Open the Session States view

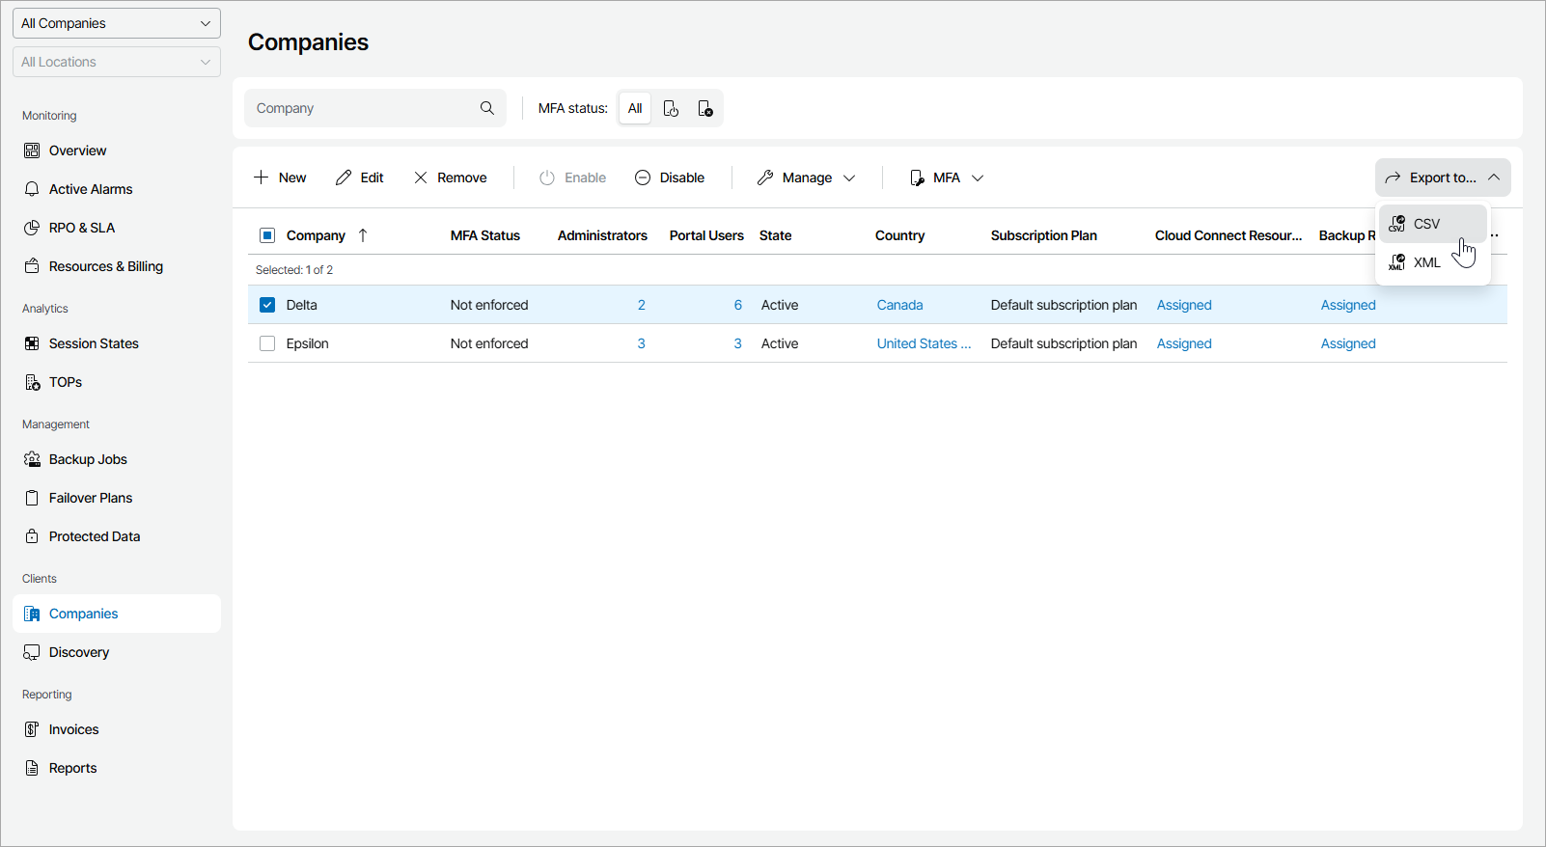point(94,343)
